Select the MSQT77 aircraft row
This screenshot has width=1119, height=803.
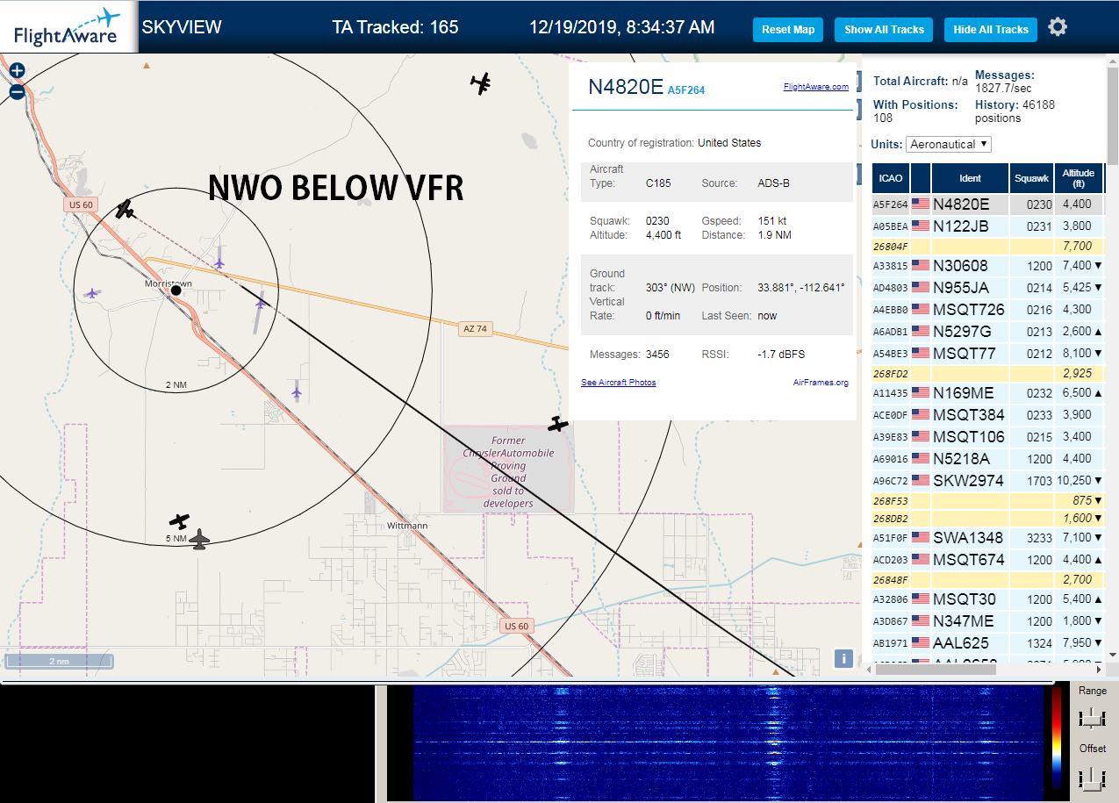pyautogui.click(x=987, y=354)
